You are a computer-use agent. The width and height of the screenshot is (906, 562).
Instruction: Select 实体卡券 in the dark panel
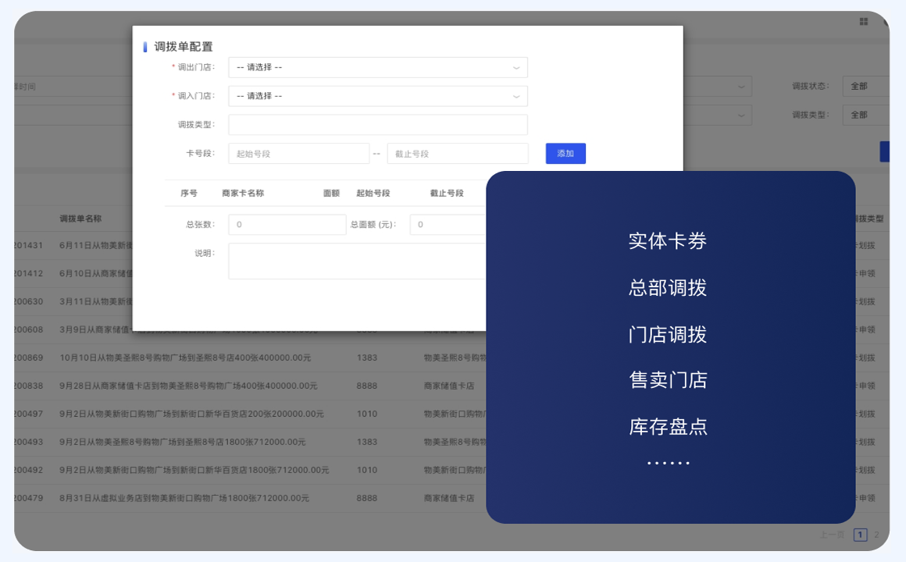click(x=668, y=241)
